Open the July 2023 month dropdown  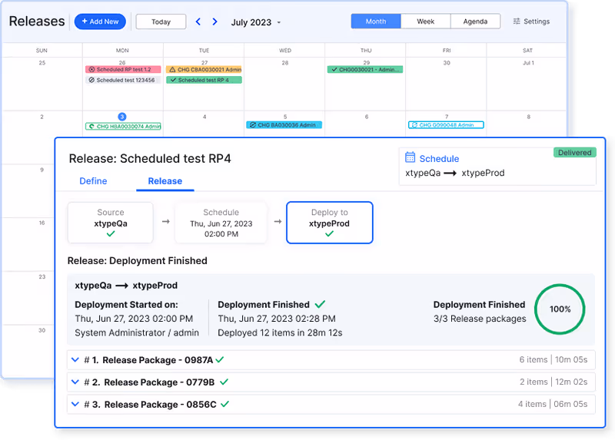[x=256, y=22]
